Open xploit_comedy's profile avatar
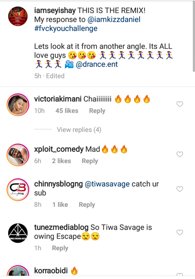The width and height of the screenshot is (195, 279). (17, 155)
